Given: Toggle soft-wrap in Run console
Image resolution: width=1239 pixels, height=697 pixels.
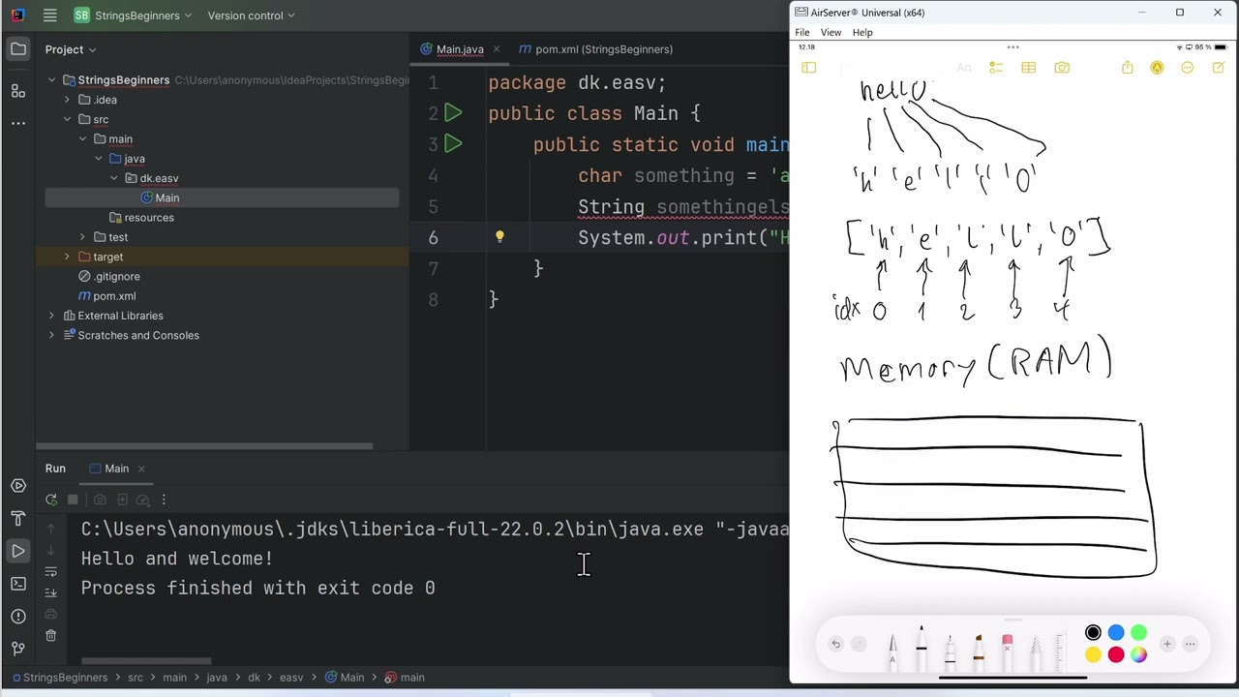Looking at the screenshot, I should (51, 571).
